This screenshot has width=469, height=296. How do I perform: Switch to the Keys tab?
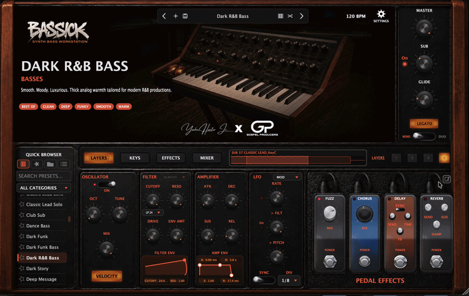135,158
